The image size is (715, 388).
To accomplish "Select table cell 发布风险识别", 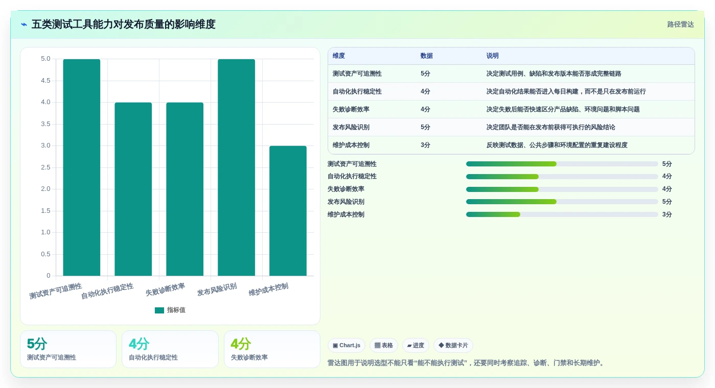I will point(351,127).
